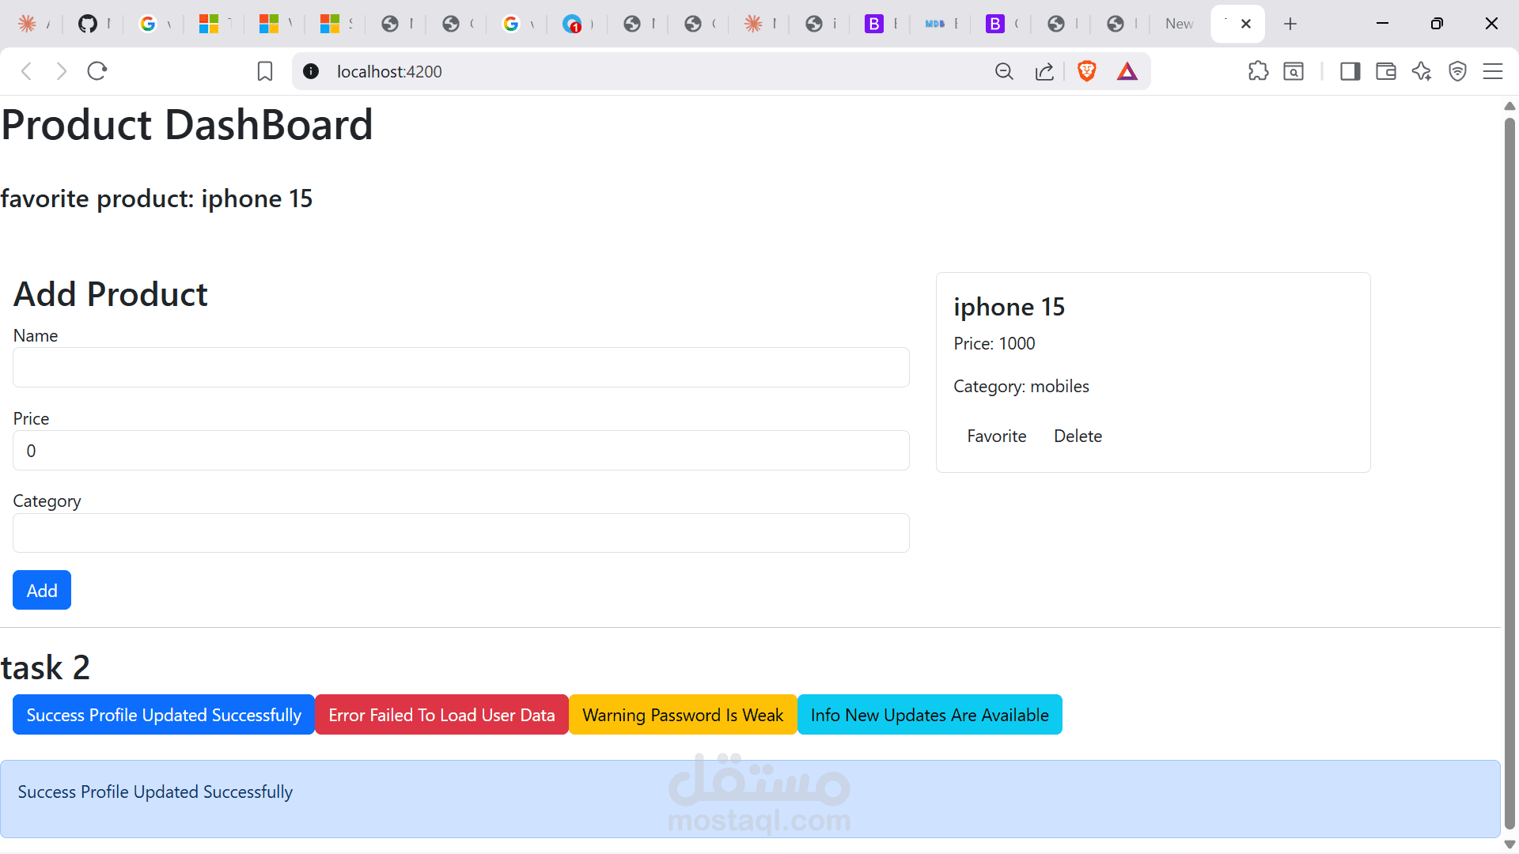Viewport: 1519px width, 854px height.
Task: Click the Name input field
Action: pos(461,367)
